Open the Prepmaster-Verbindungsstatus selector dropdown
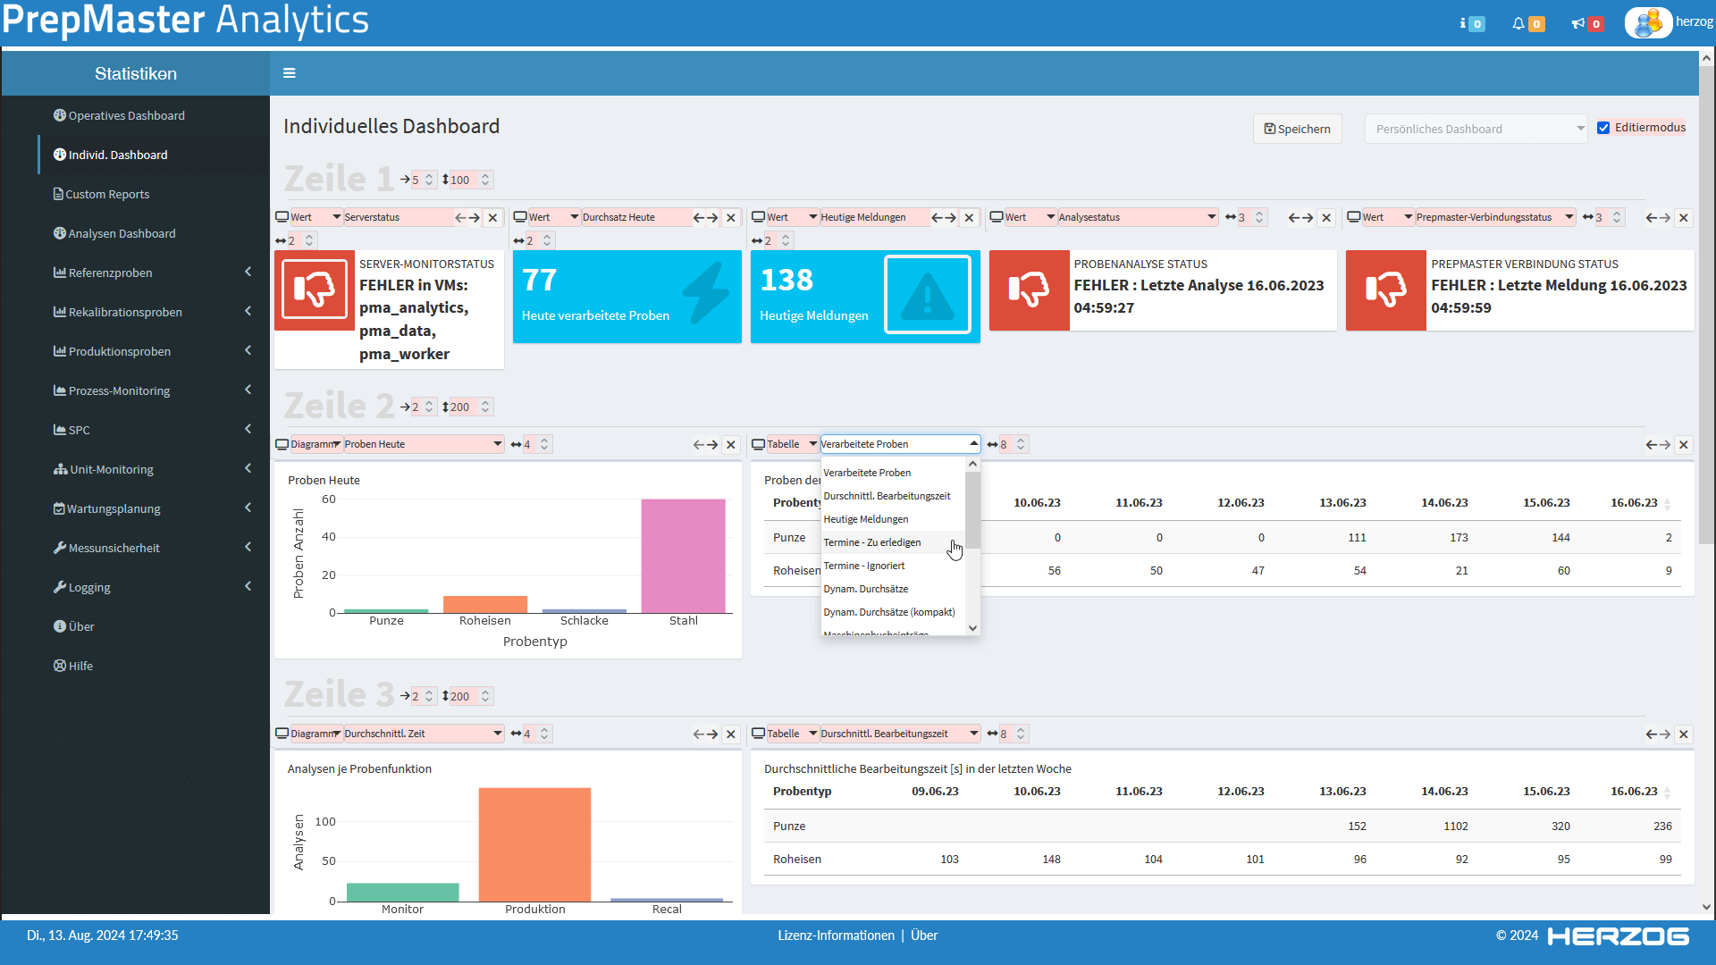 pyautogui.click(x=1495, y=217)
